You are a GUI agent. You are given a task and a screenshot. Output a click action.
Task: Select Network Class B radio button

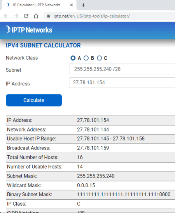tap(86, 58)
